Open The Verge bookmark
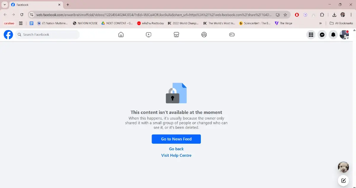 coord(283,23)
